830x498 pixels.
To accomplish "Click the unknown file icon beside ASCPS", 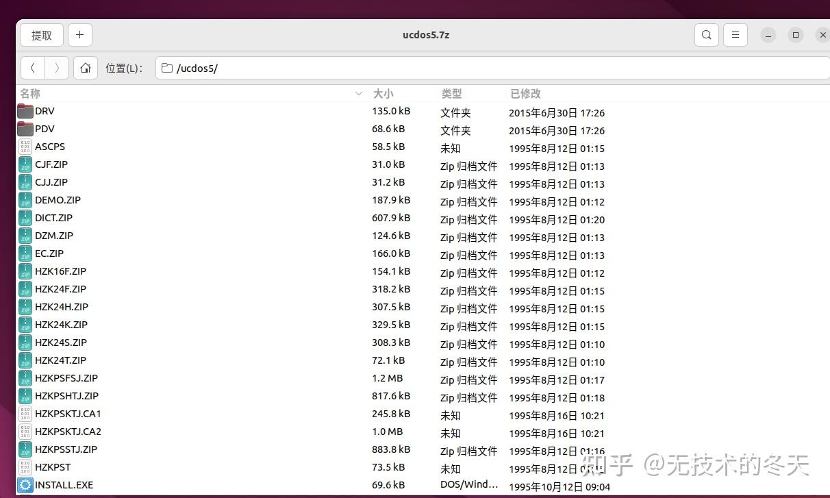I will (x=25, y=147).
